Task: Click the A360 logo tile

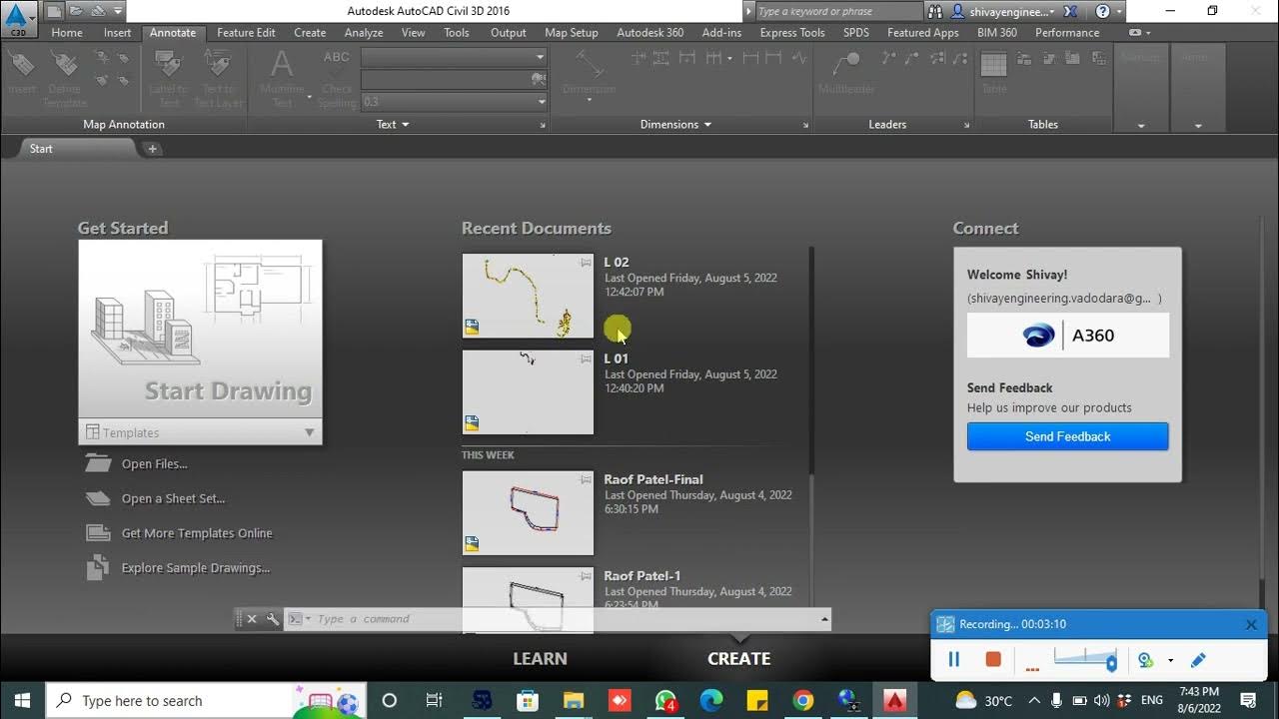Action: click(x=1068, y=336)
